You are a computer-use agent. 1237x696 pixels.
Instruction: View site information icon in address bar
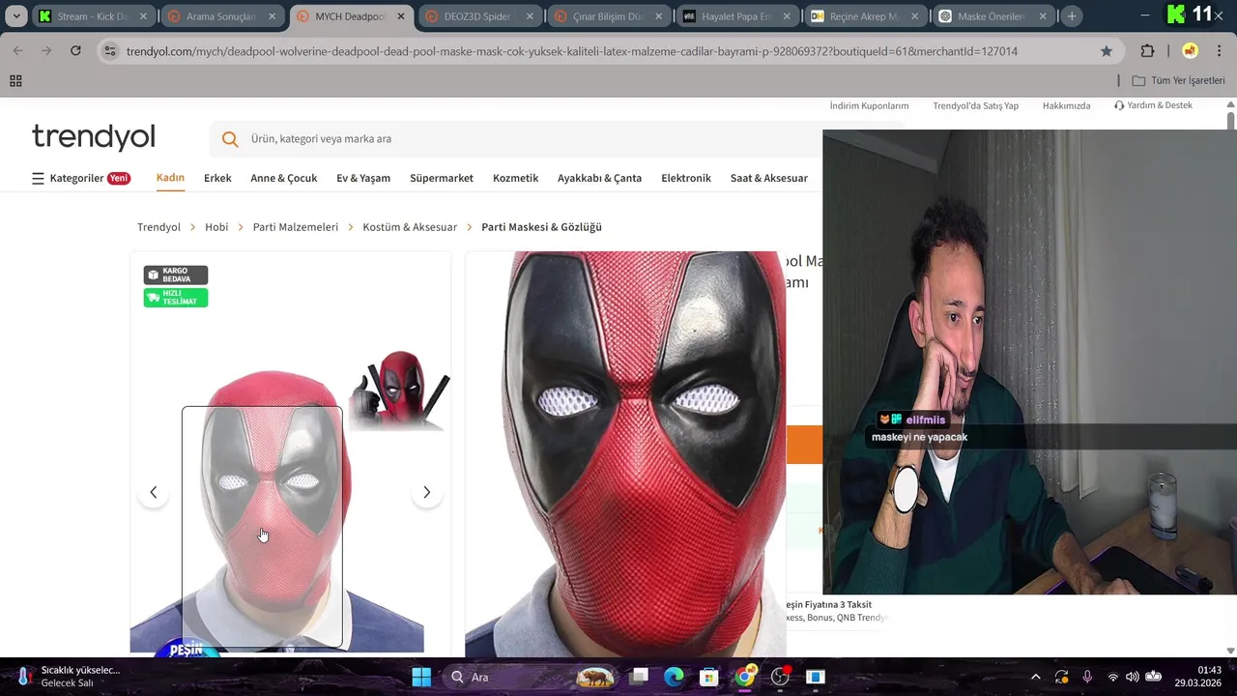point(109,51)
